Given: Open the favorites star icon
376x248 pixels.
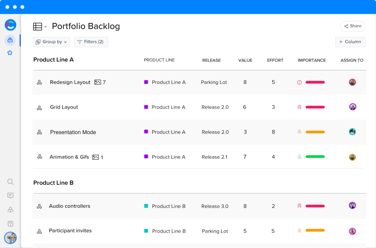Looking at the screenshot, I should [x=10, y=53].
